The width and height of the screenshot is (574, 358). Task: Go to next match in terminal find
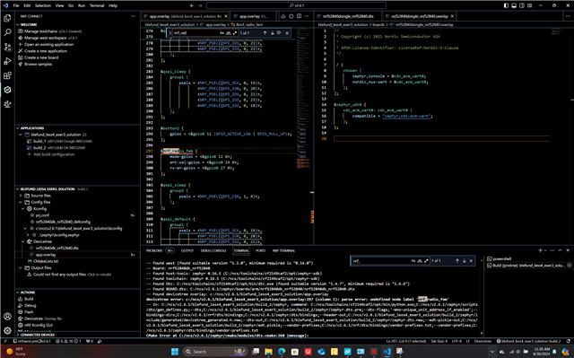(465, 260)
